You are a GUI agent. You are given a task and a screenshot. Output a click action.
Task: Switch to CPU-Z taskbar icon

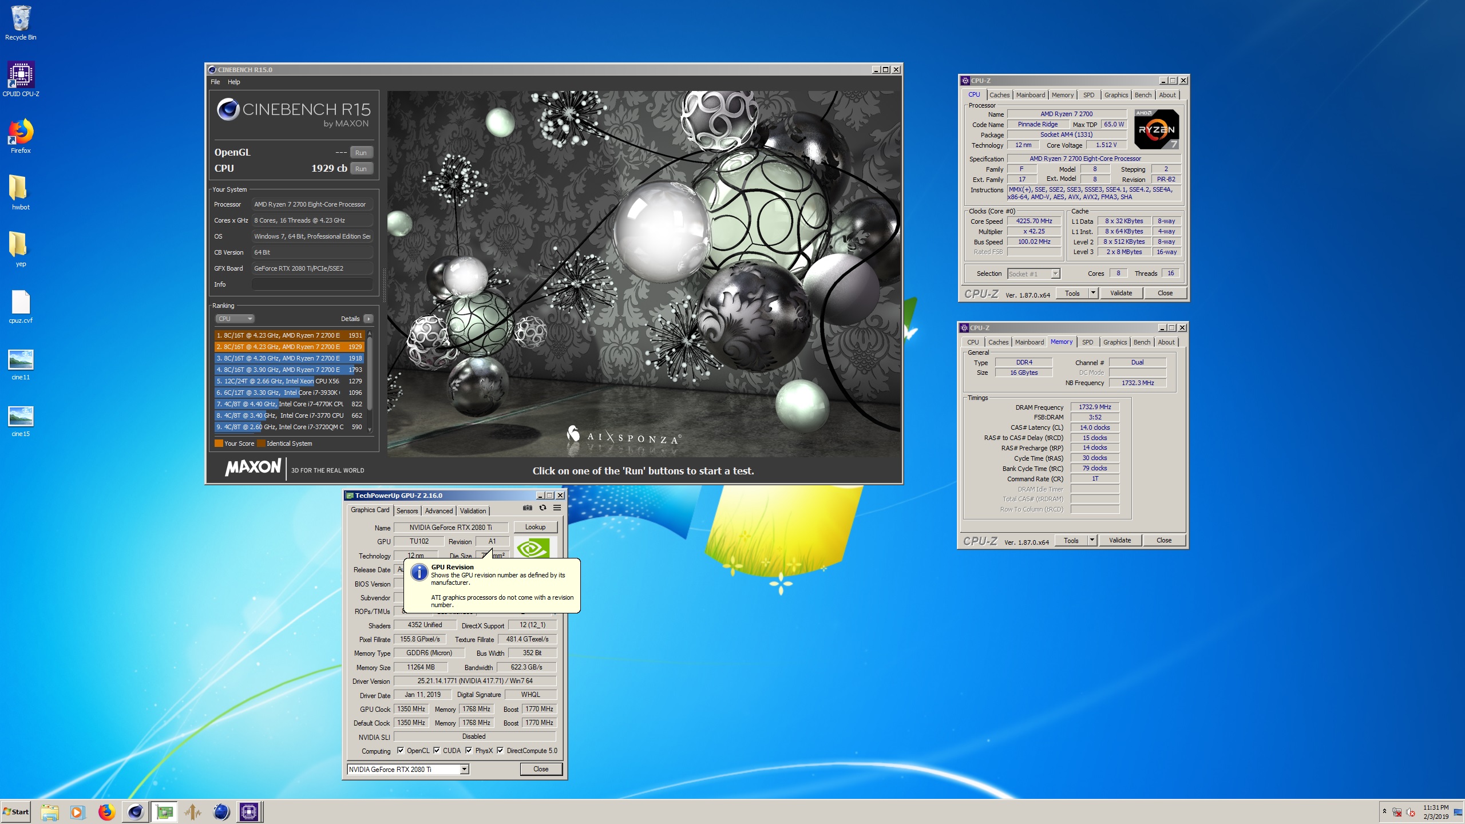(249, 811)
